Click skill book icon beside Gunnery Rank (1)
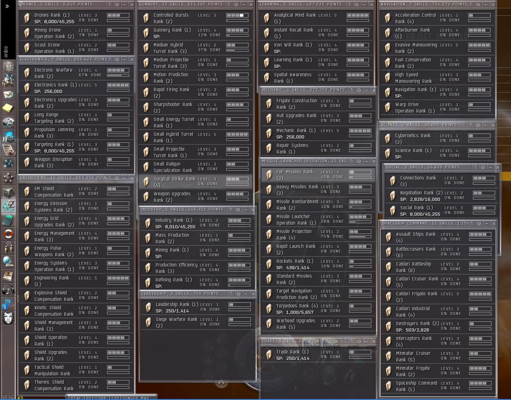 pyautogui.click(x=146, y=33)
